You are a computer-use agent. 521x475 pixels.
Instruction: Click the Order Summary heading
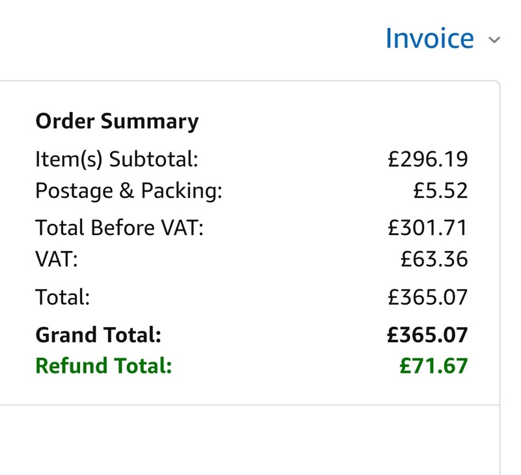click(117, 121)
